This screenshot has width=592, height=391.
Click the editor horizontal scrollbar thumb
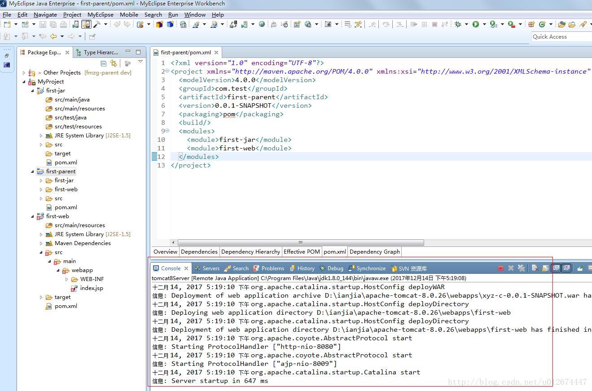coord(301,242)
